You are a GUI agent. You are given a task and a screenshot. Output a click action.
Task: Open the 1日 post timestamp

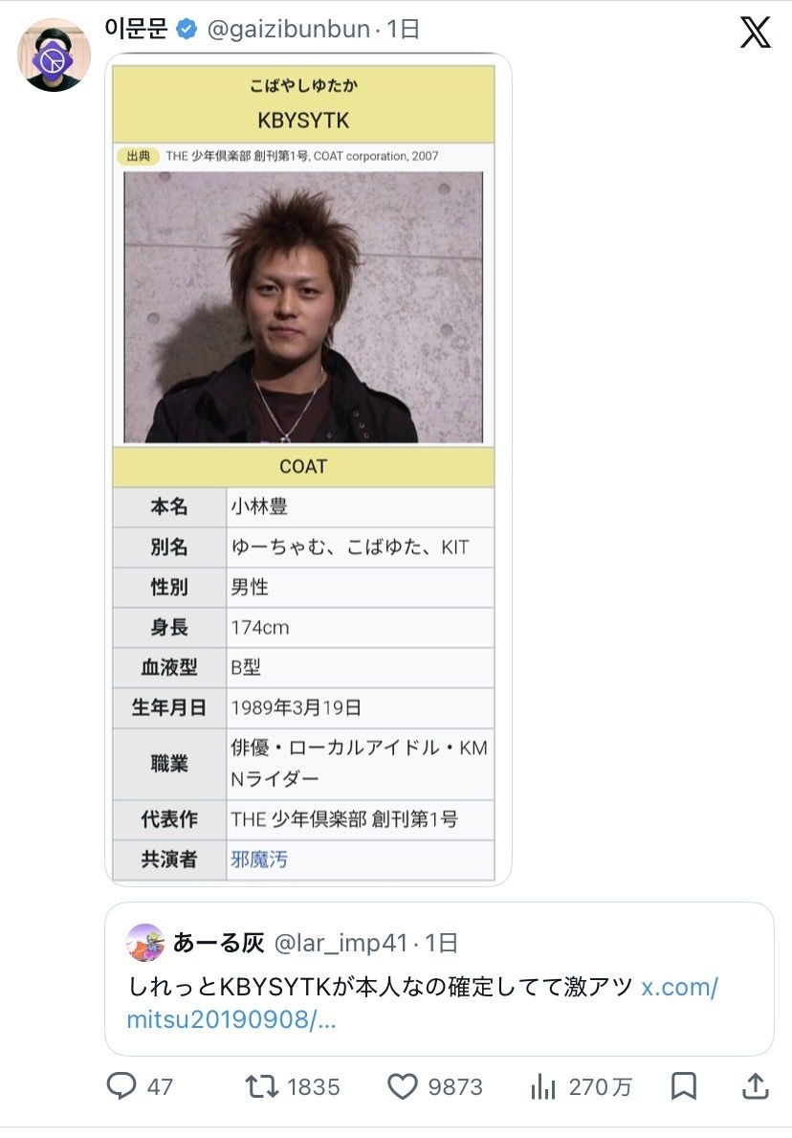click(x=403, y=29)
